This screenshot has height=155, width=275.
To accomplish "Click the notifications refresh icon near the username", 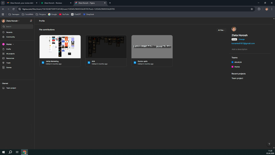I will [x=31, y=21].
